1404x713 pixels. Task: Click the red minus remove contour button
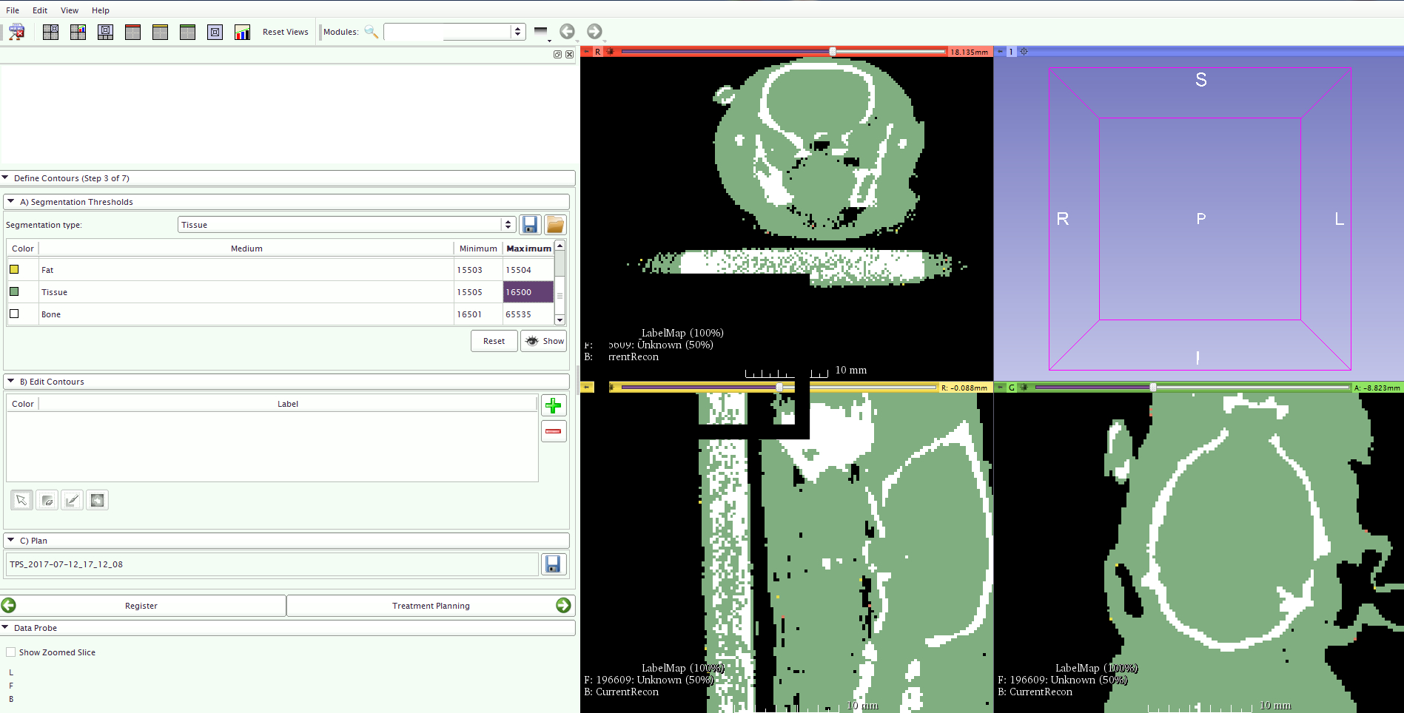tap(553, 431)
